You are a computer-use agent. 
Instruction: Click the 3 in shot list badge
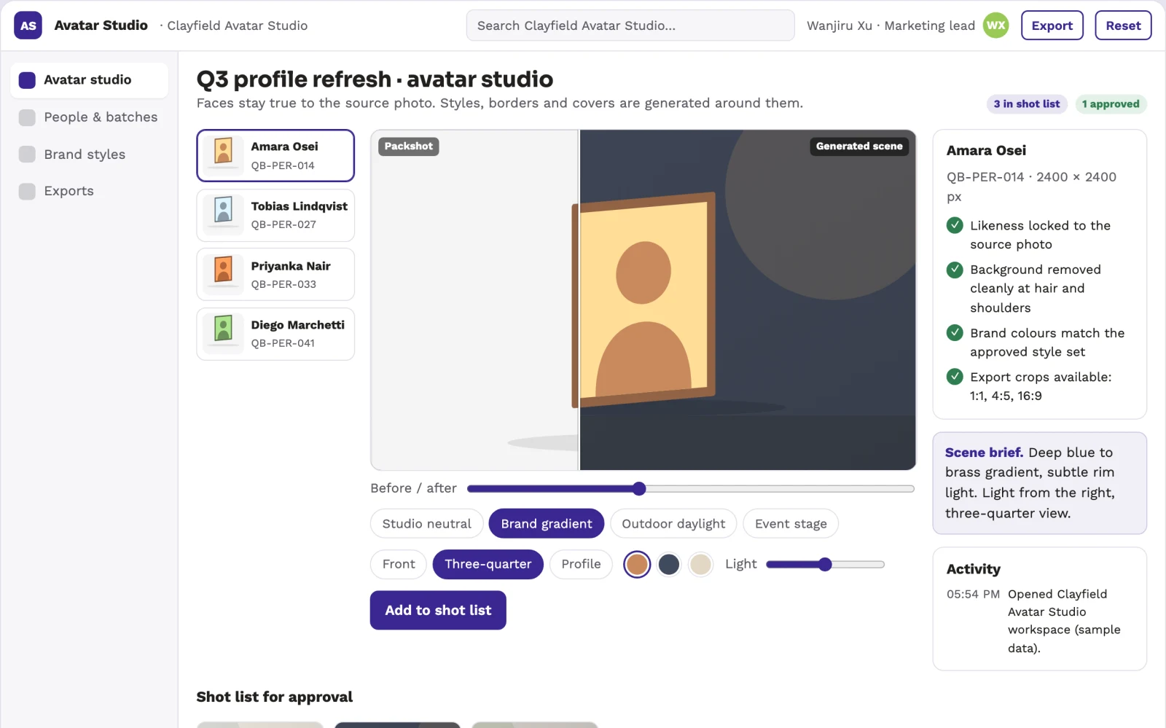pyautogui.click(x=1027, y=104)
